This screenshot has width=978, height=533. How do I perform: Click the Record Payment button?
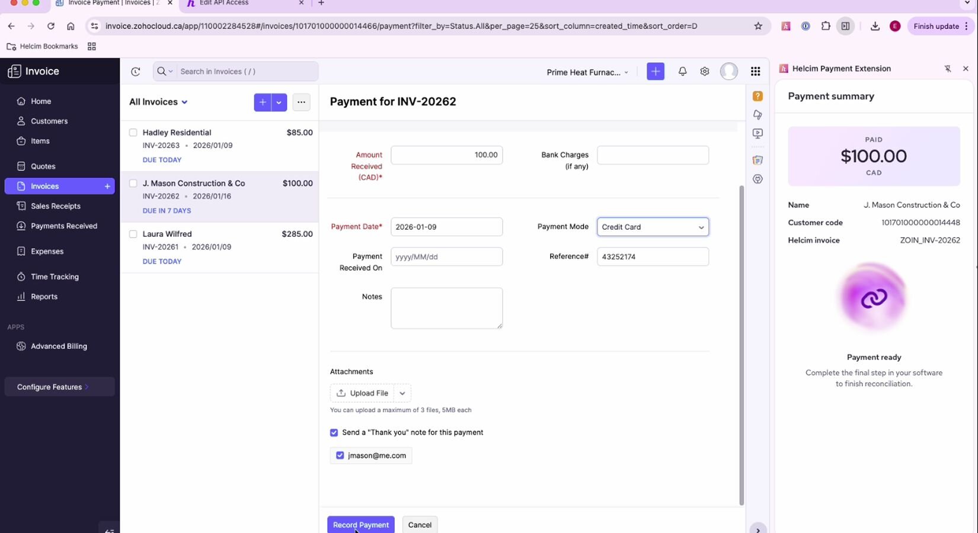click(360, 525)
